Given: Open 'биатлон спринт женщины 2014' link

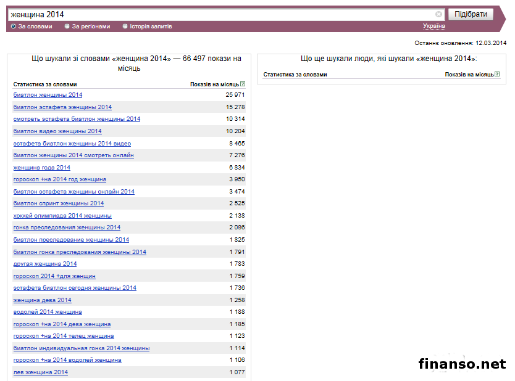Looking at the screenshot, I should 59,203.
